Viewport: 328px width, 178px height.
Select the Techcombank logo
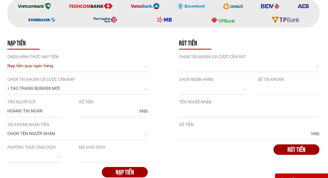point(91,6)
